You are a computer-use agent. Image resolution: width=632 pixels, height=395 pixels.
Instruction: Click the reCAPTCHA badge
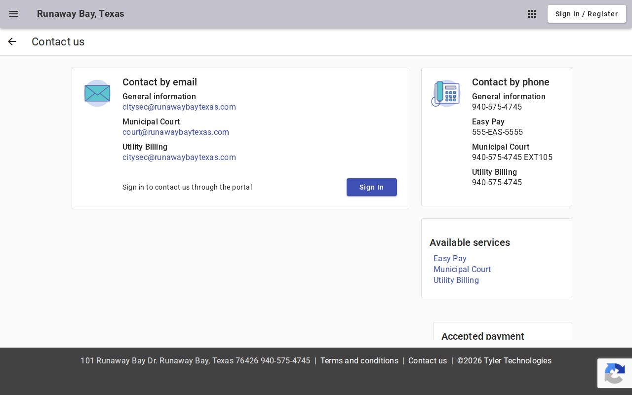pos(615,373)
